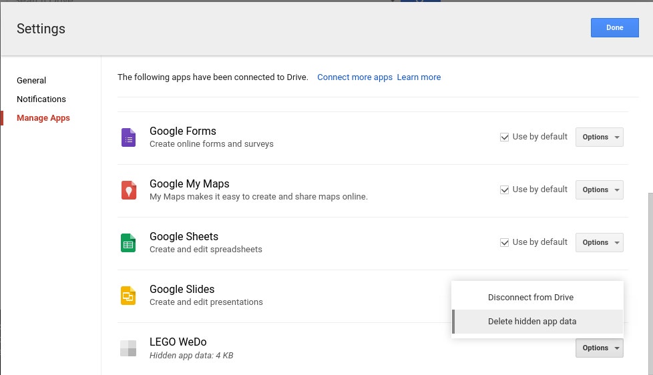Follow the Connect more apps link
This screenshot has width=653, height=375.
[x=355, y=77]
